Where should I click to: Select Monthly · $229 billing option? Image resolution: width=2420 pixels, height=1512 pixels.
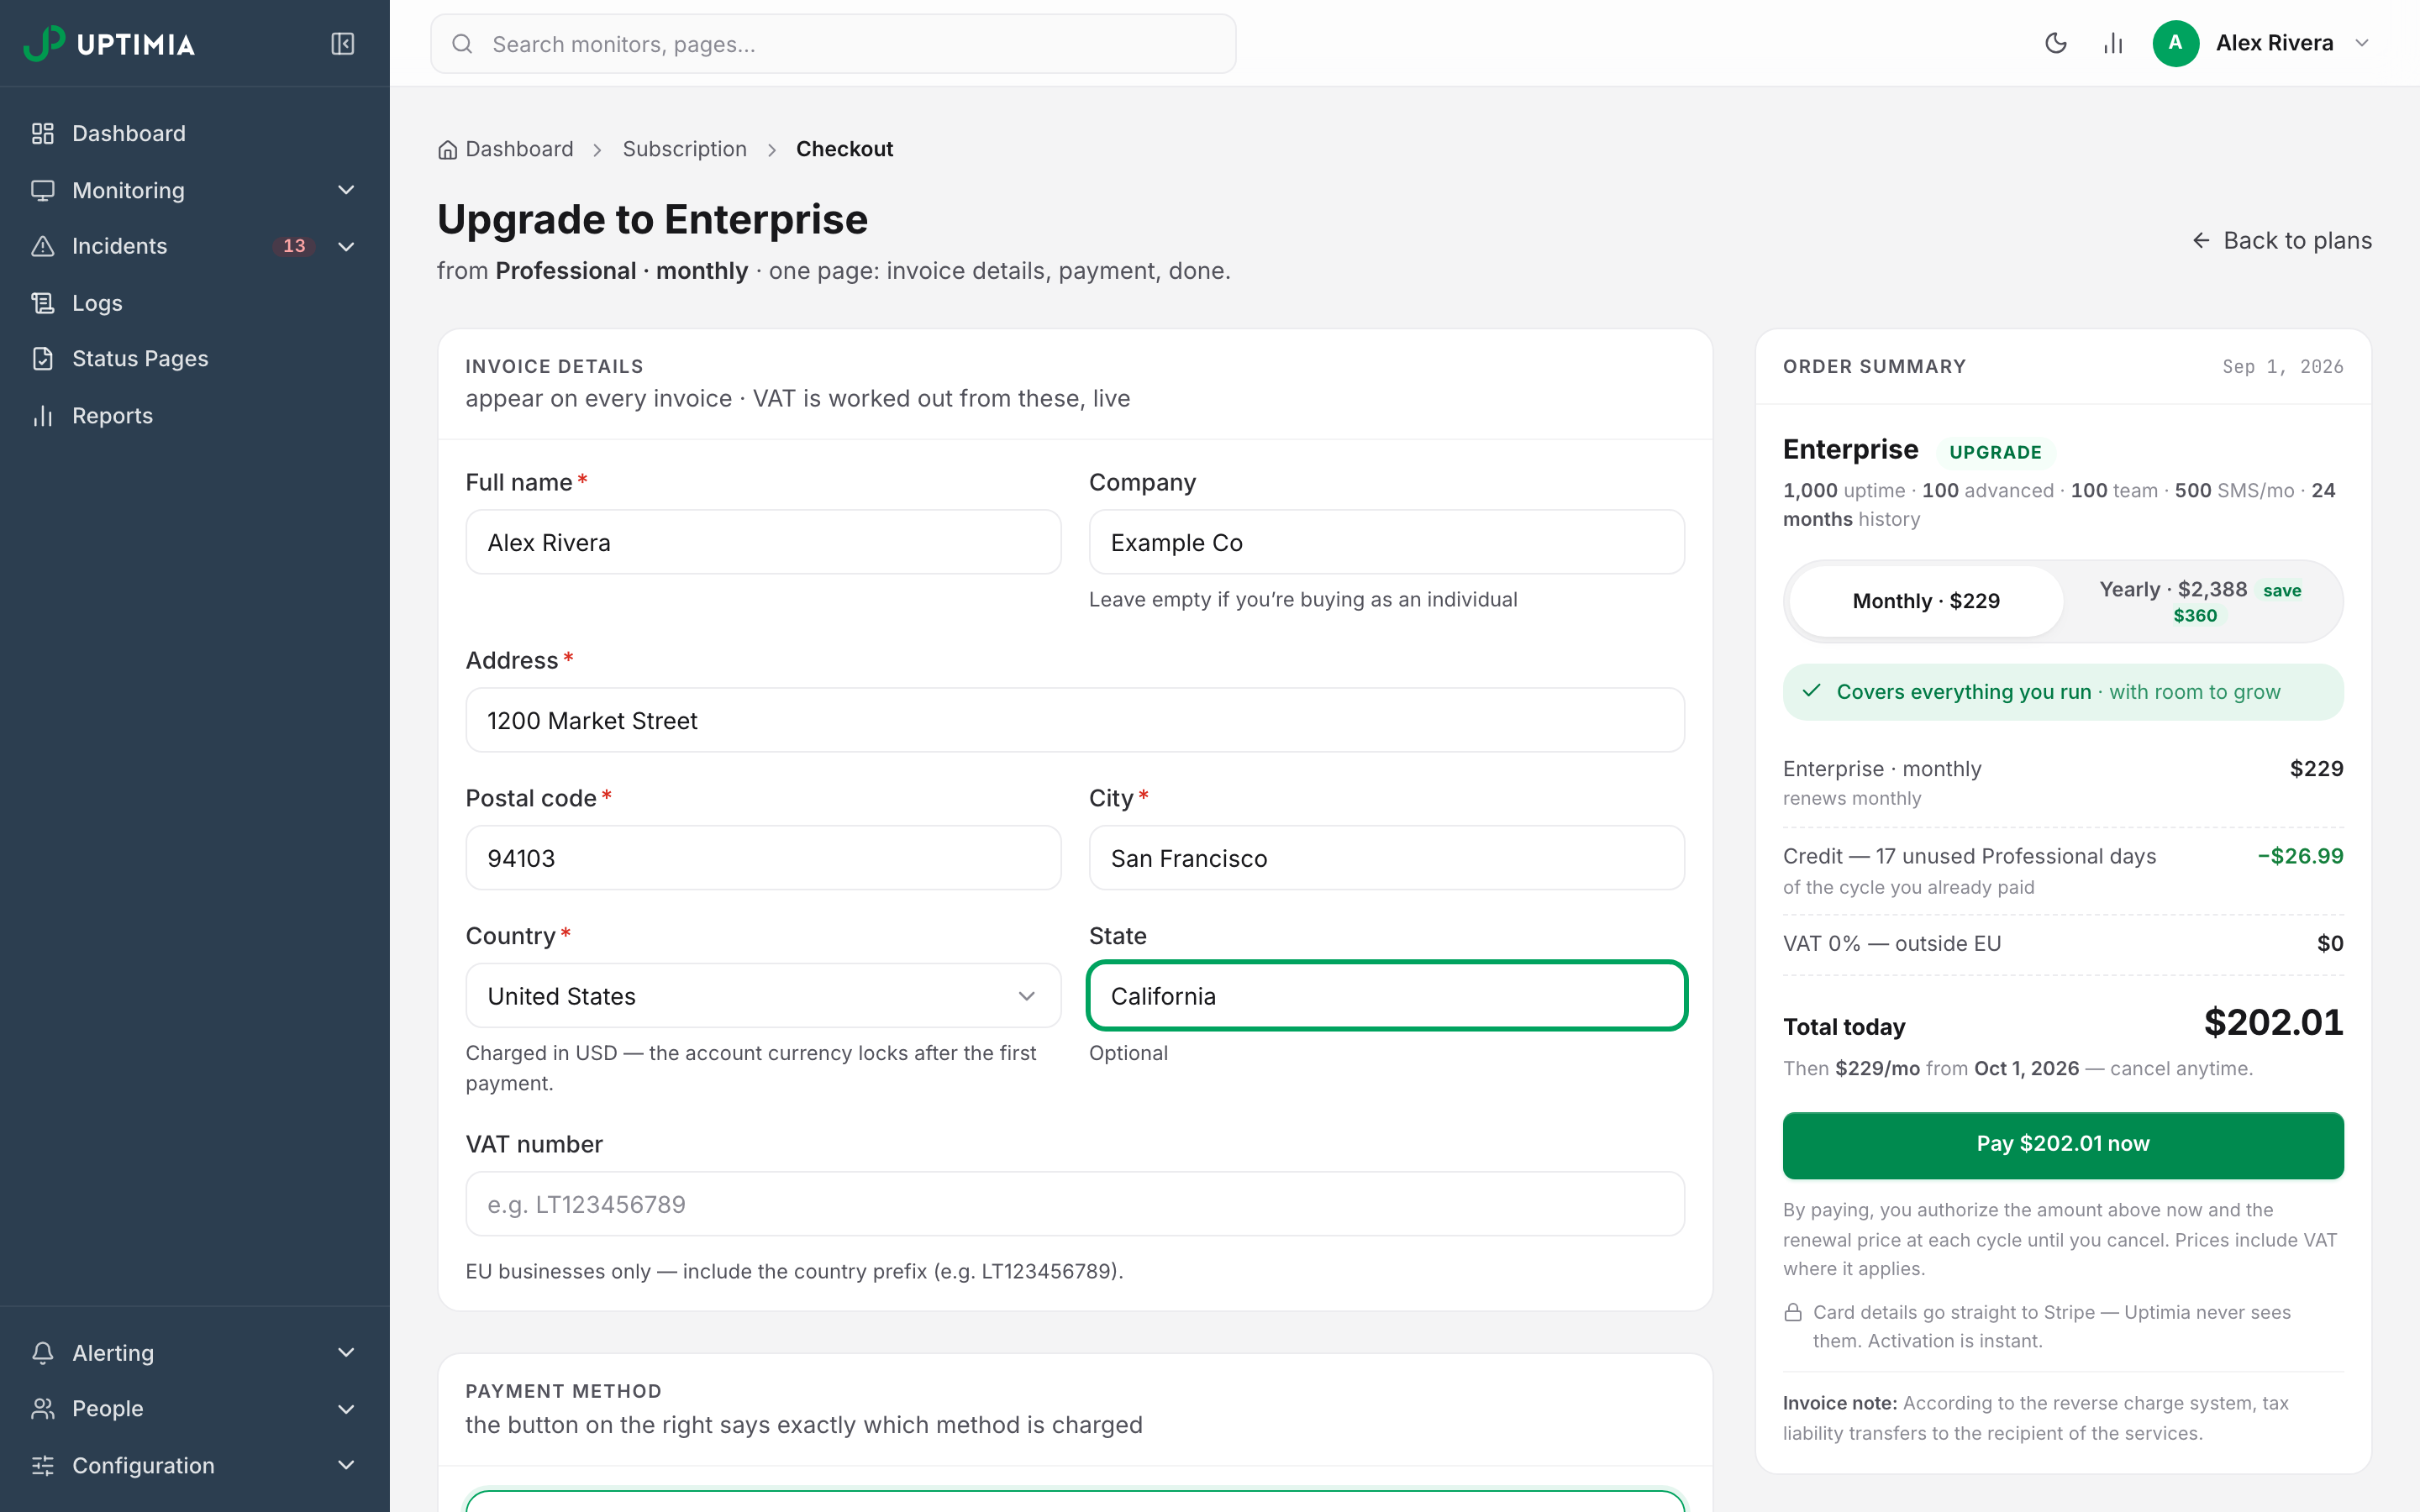[x=1926, y=601]
